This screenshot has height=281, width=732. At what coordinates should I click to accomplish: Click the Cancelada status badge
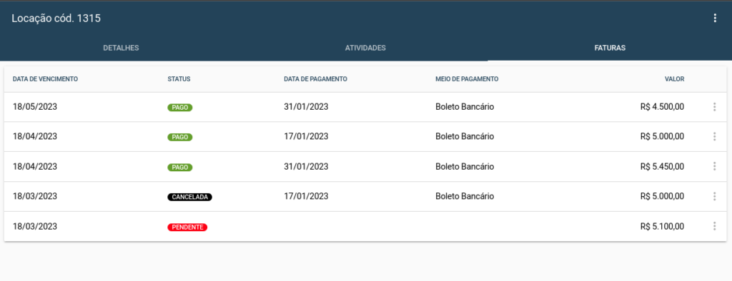[x=189, y=197]
